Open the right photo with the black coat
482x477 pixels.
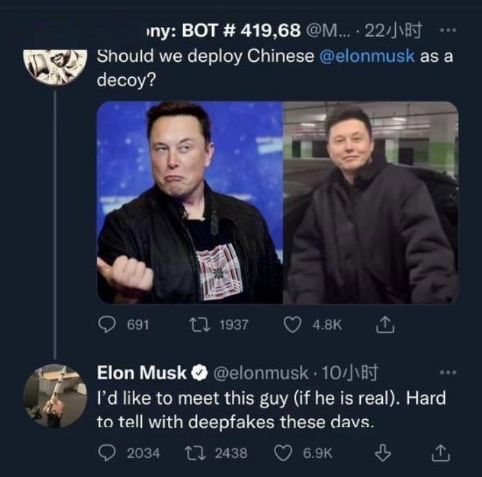(370, 202)
